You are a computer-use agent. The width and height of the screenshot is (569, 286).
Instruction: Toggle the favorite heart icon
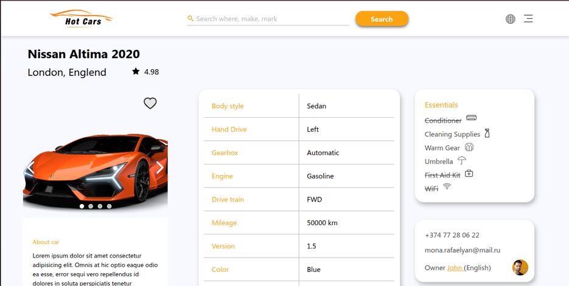click(x=150, y=103)
